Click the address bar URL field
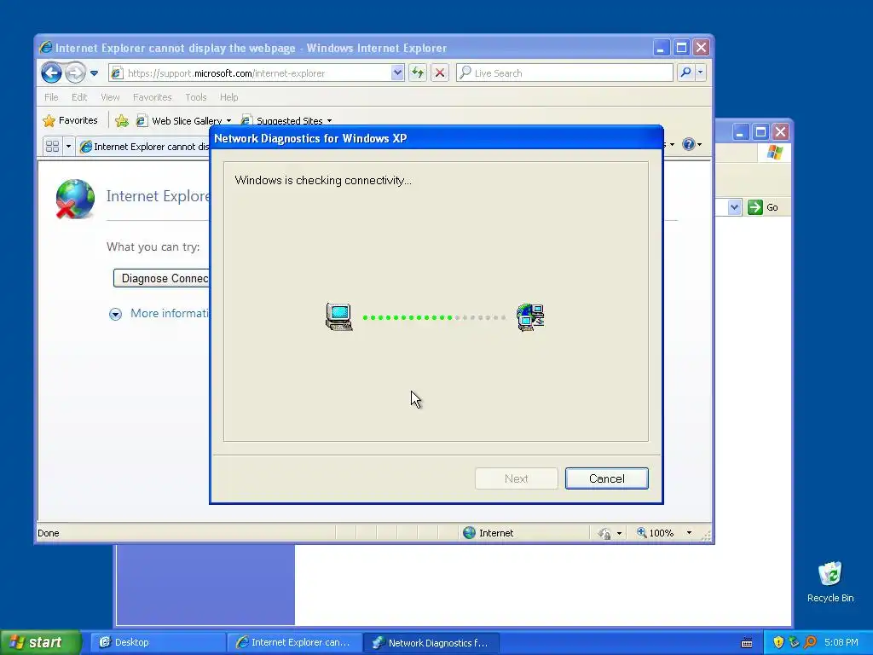This screenshot has height=655, width=873. coord(257,73)
